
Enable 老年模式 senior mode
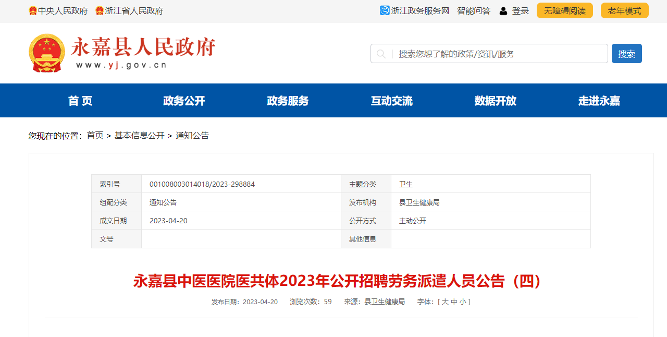[624, 10]
